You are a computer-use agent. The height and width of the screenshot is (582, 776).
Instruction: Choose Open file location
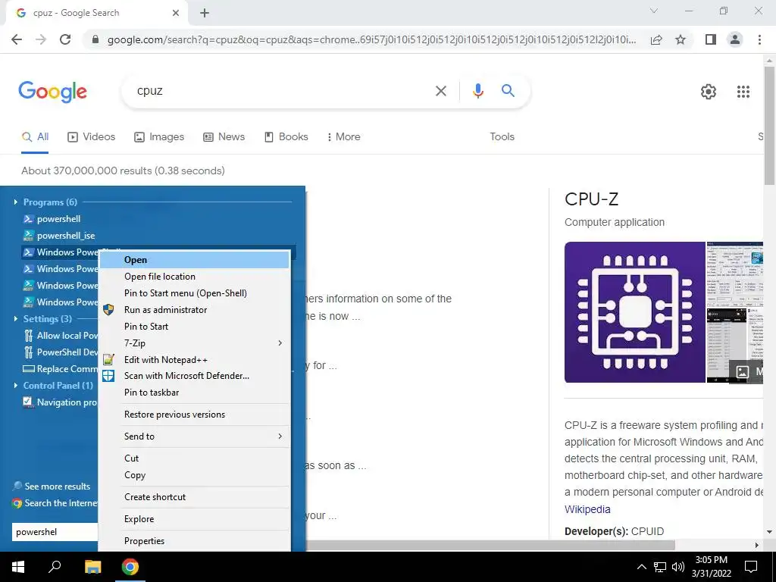[194, 277]
